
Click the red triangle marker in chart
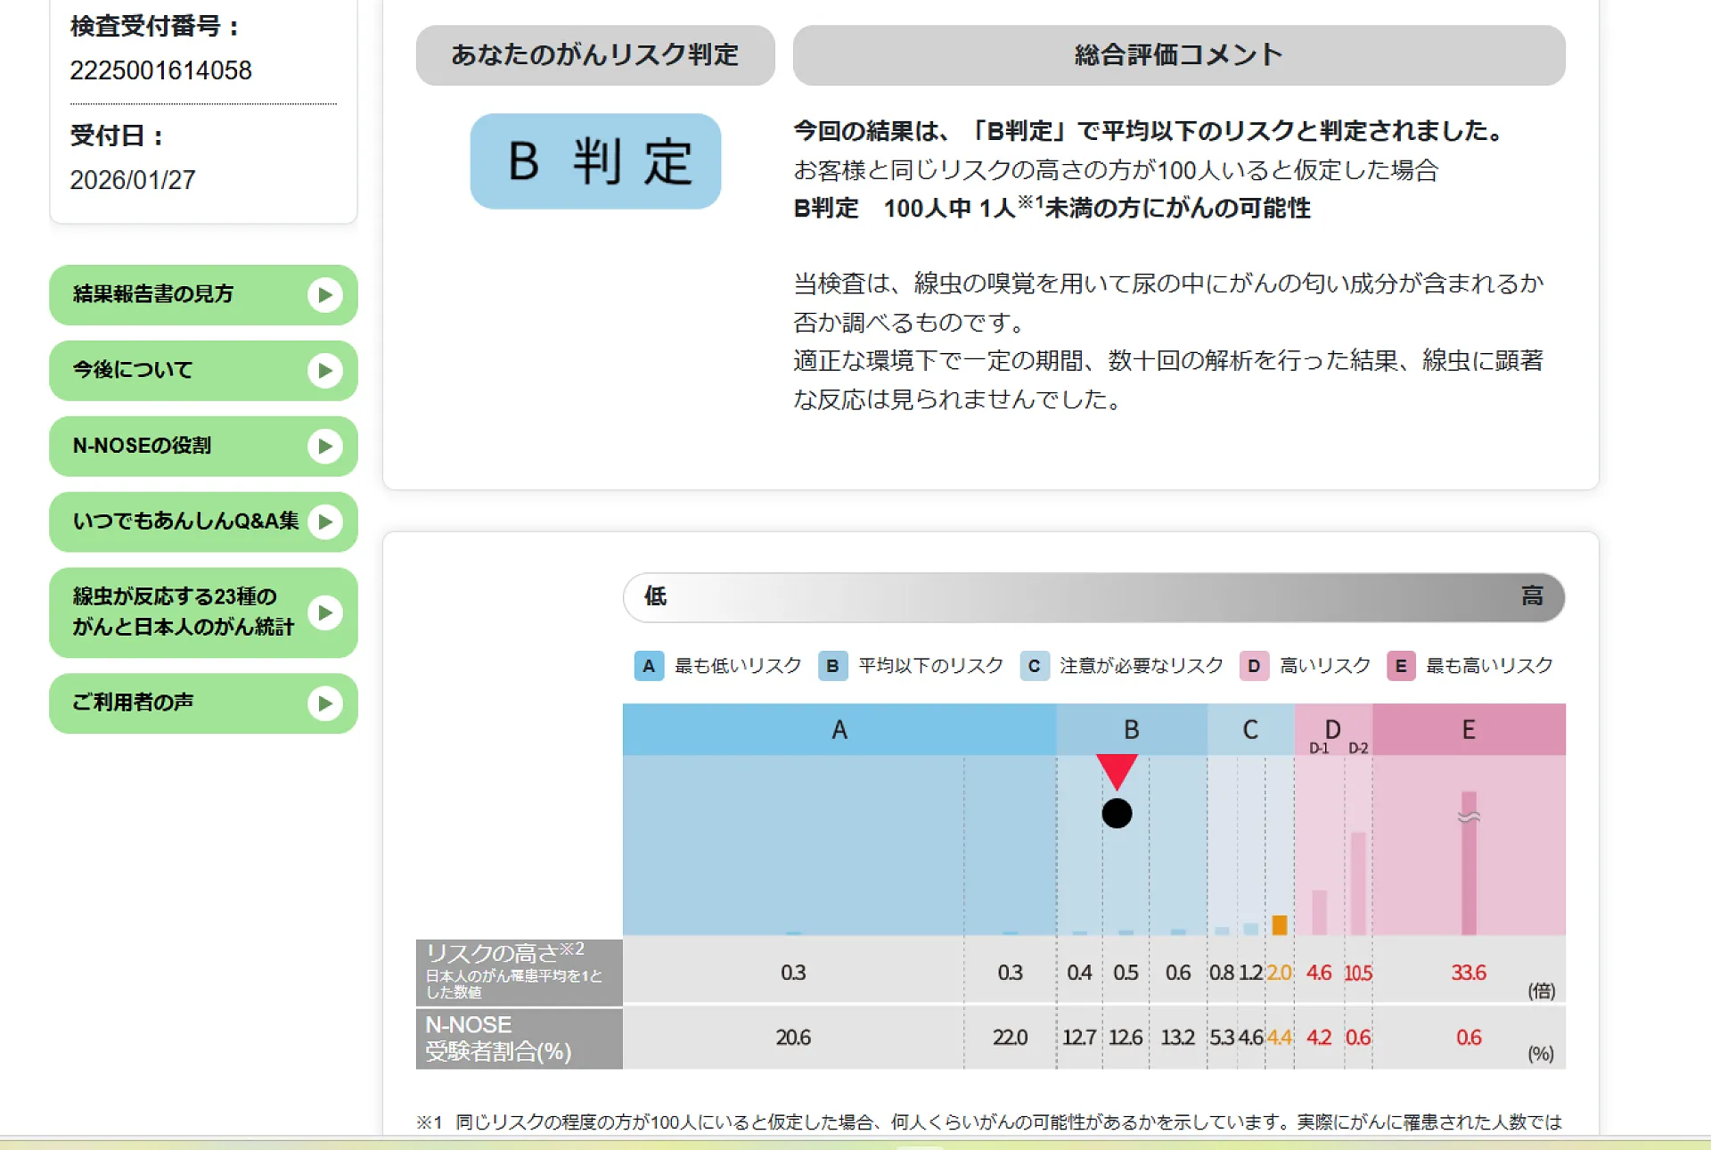[1117, 768]
